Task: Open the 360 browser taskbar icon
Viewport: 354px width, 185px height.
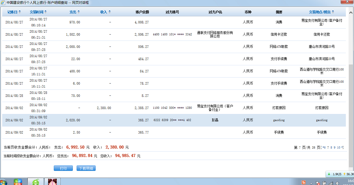Action: click(x=36, y=182)
